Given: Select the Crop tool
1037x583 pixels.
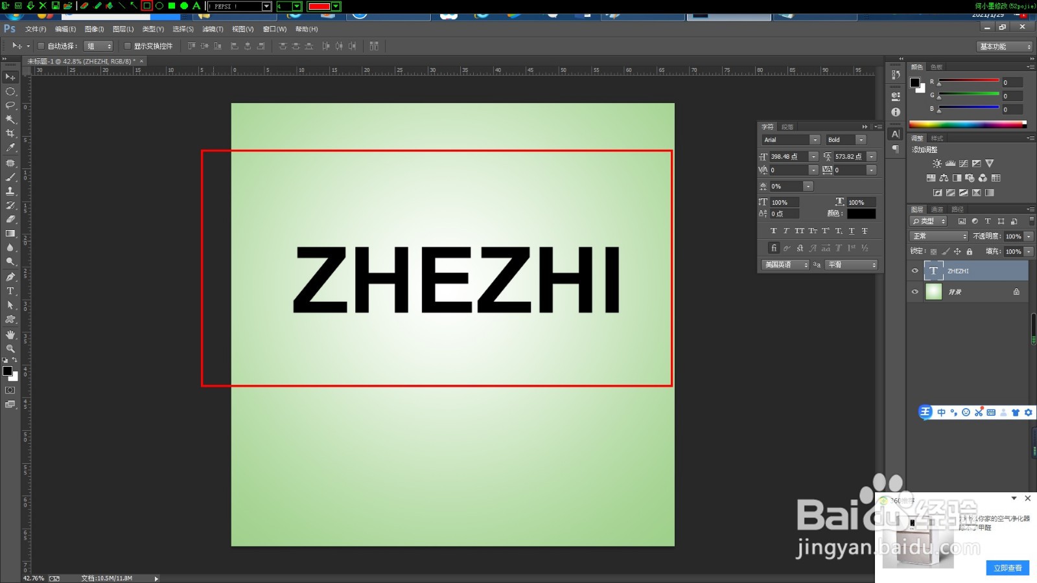Looking at the screenshot, I should coord(10,134).
